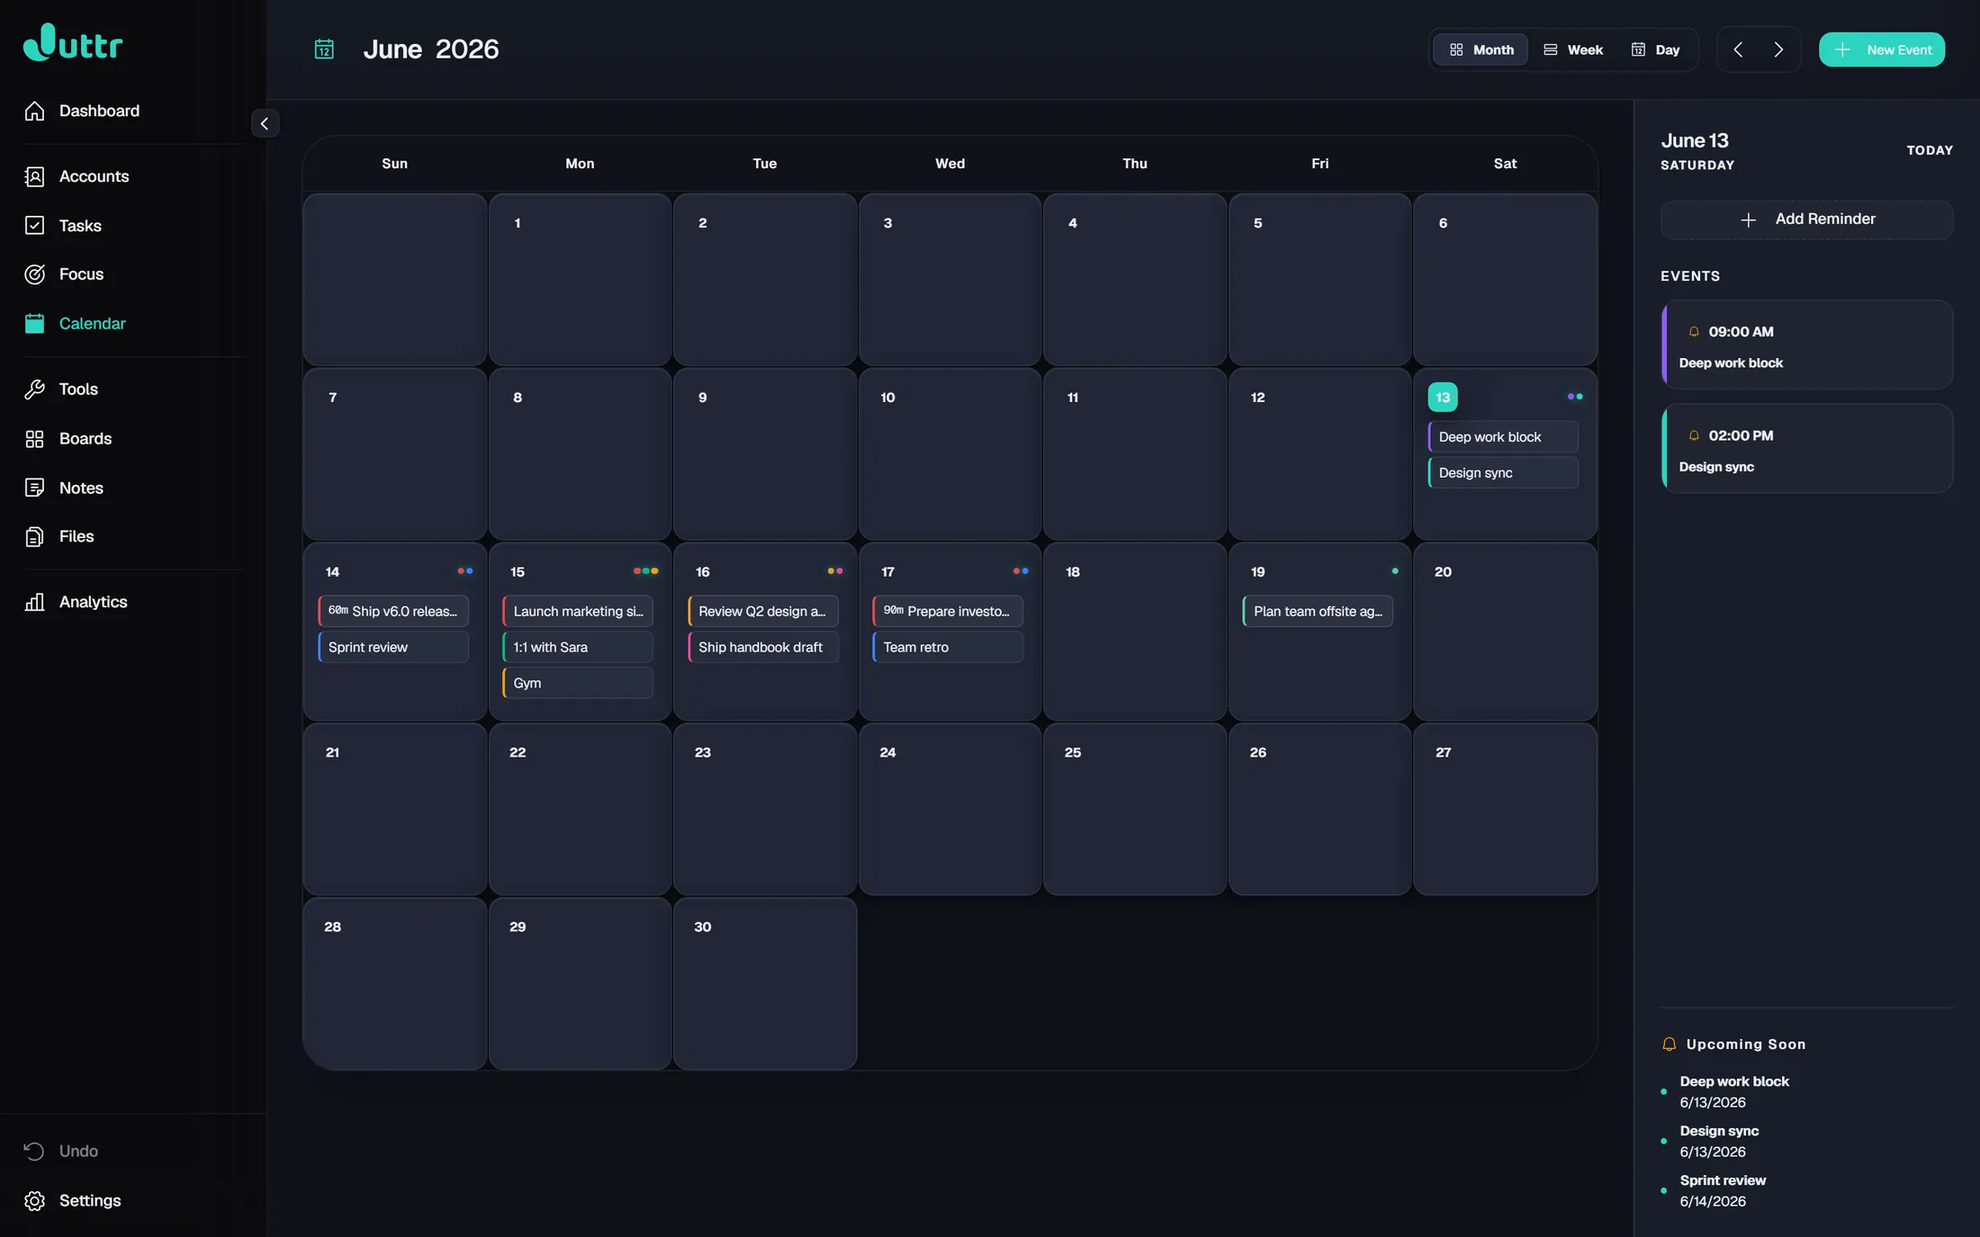The height and width of the screenshot is (1237, 1980).
Task: Open the Launch marketing site event
Action: tap(577, 611)
